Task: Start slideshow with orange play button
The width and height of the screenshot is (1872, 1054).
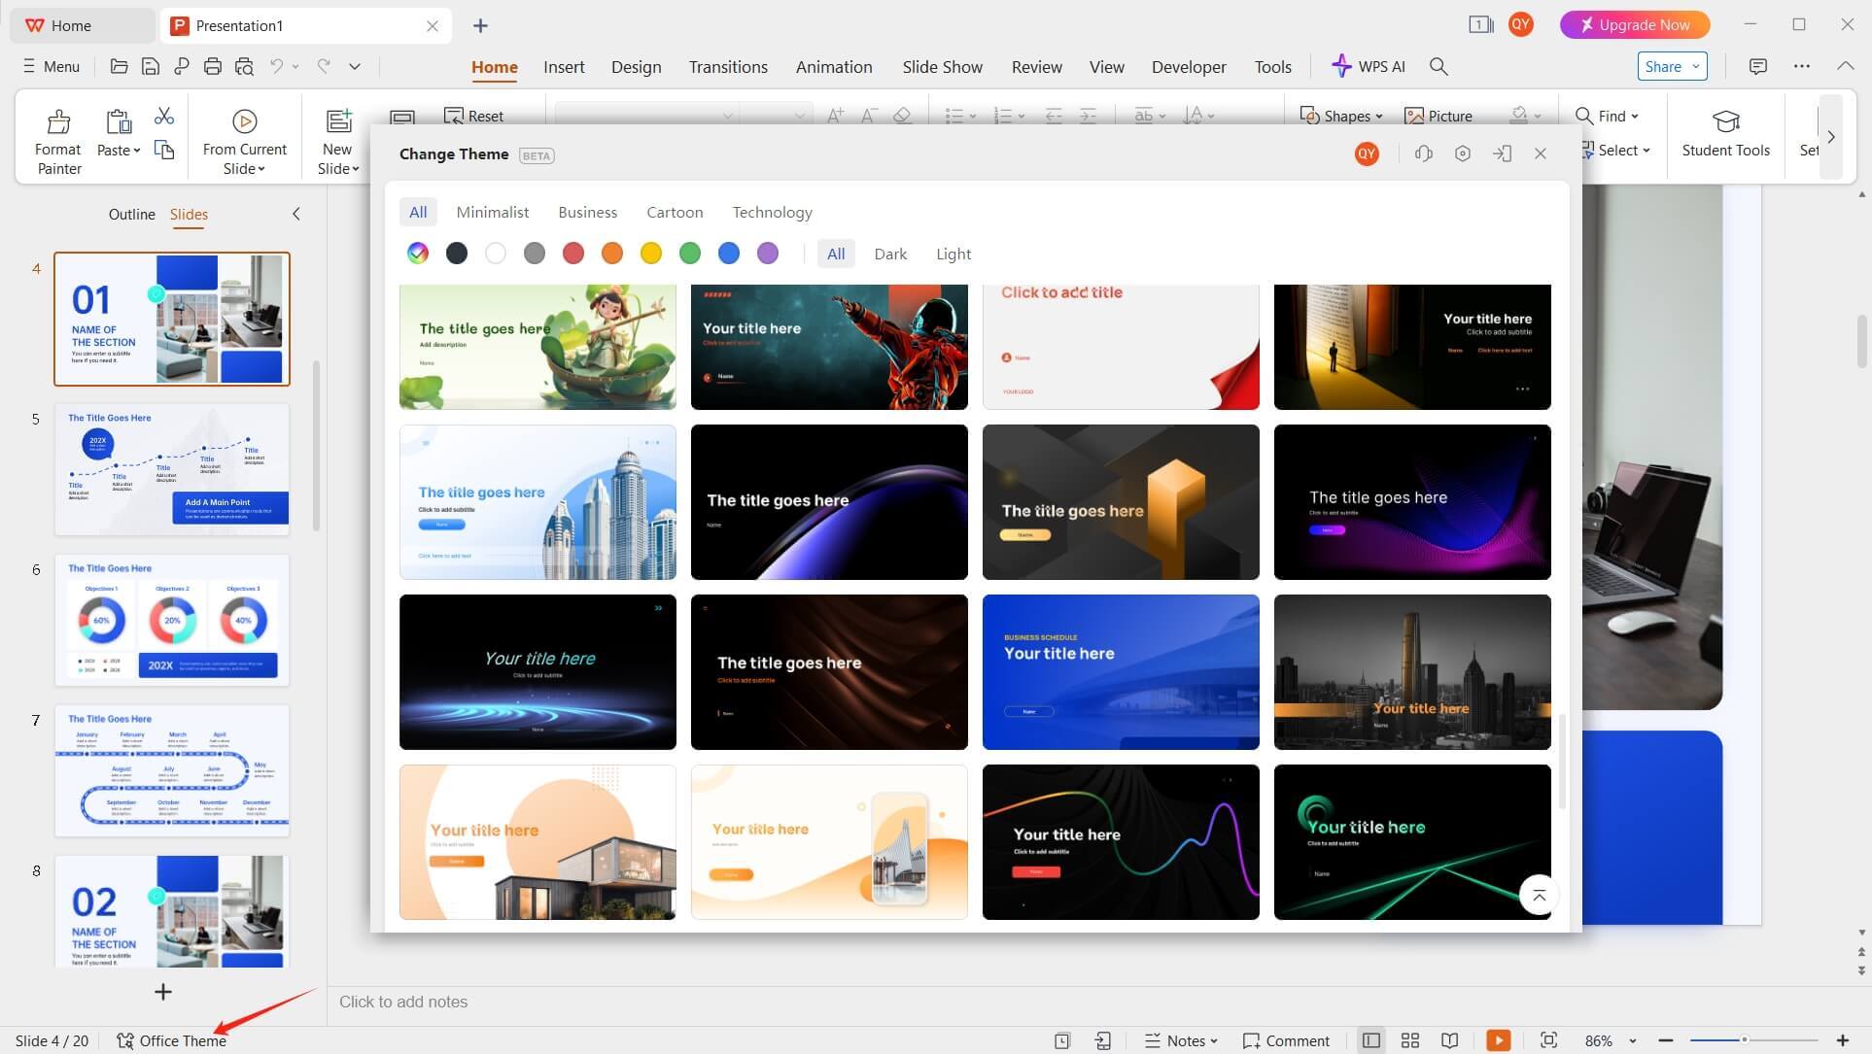Action: 1499,1040
